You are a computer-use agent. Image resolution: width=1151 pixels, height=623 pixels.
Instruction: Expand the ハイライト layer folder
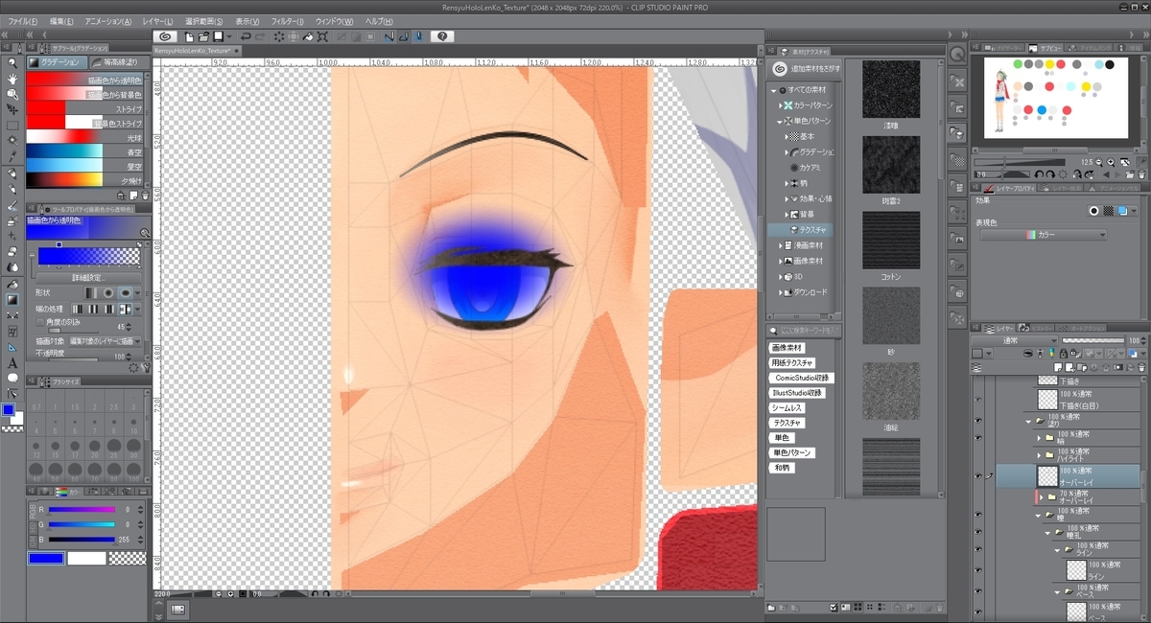click(1039, 453)
